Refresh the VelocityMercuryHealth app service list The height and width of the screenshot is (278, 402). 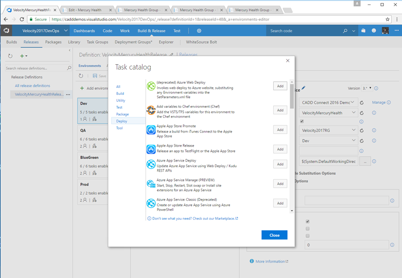coord(361,113)
